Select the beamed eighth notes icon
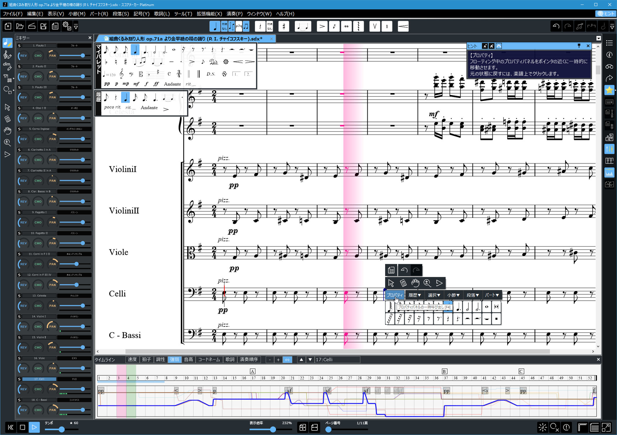 [x=246, y=26]
